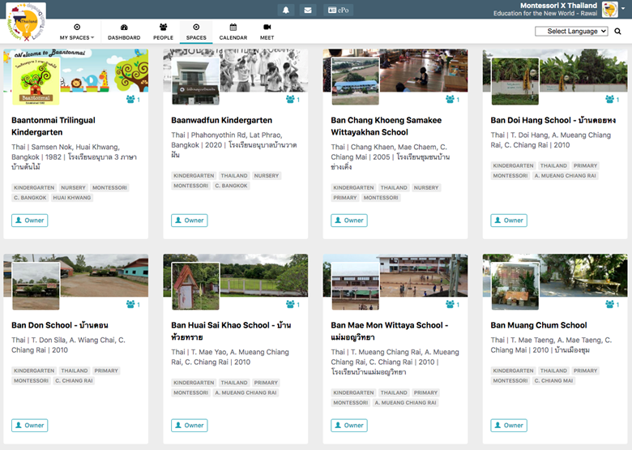
Task: Open the Select Language dropdown
Action: [571, 31]
